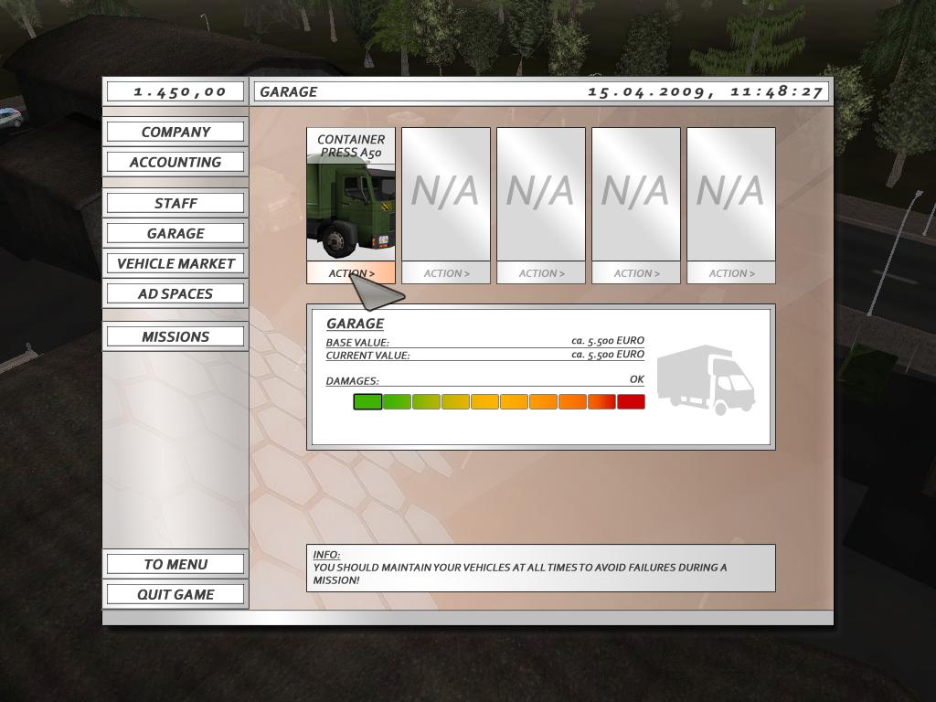Click the BASE VALUE label
Viewport: 936px width, 702px height.
coord(357,343)
